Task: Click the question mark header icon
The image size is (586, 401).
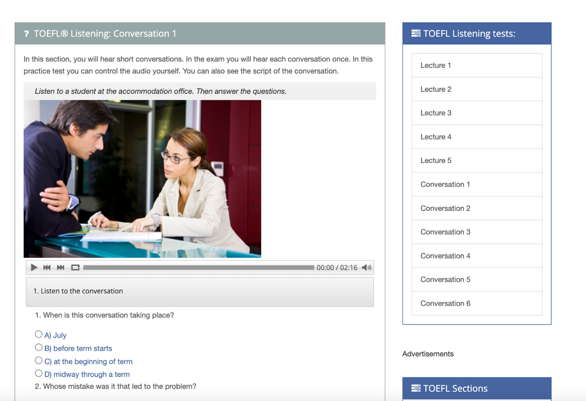Action: (x=26, y=34)
